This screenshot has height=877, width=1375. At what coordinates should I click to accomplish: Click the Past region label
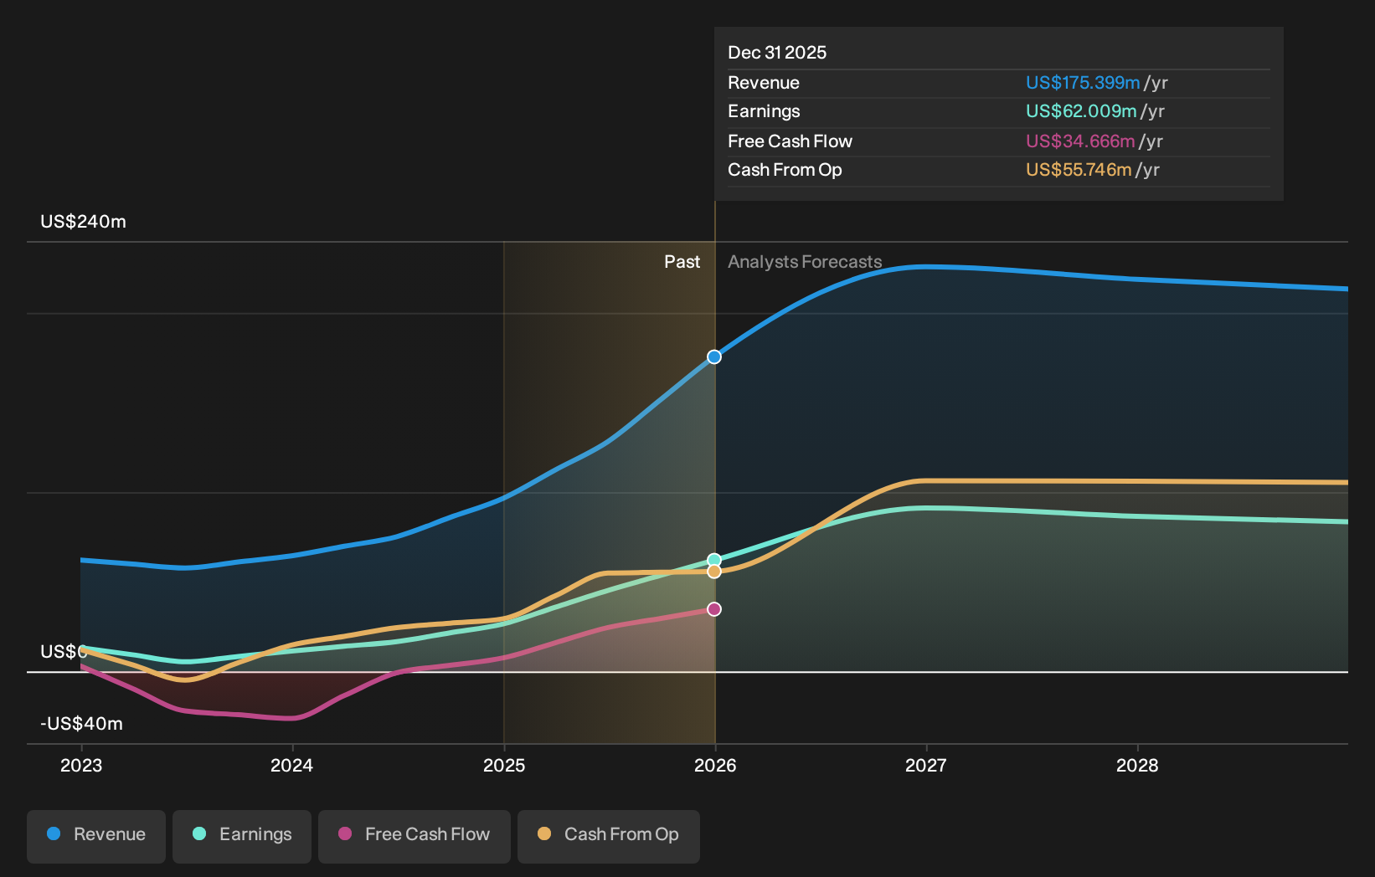682,262
